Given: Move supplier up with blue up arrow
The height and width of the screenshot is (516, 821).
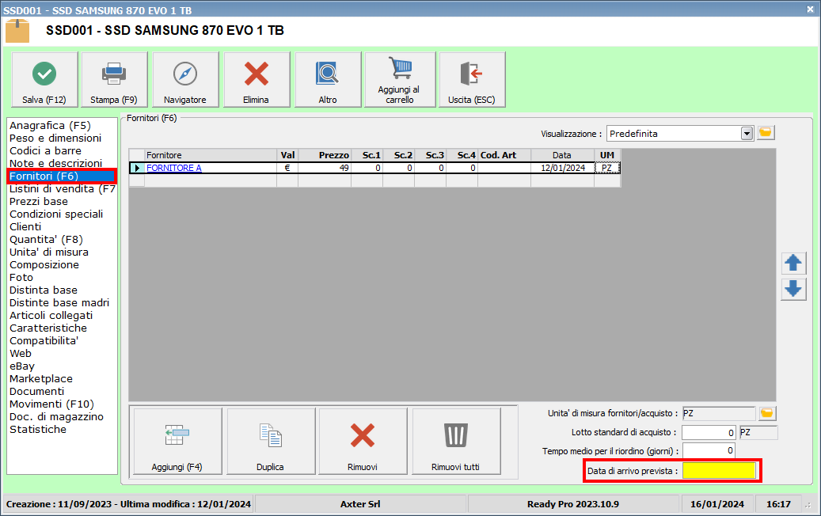Looking at the screenshot, I should pos(793,264).
